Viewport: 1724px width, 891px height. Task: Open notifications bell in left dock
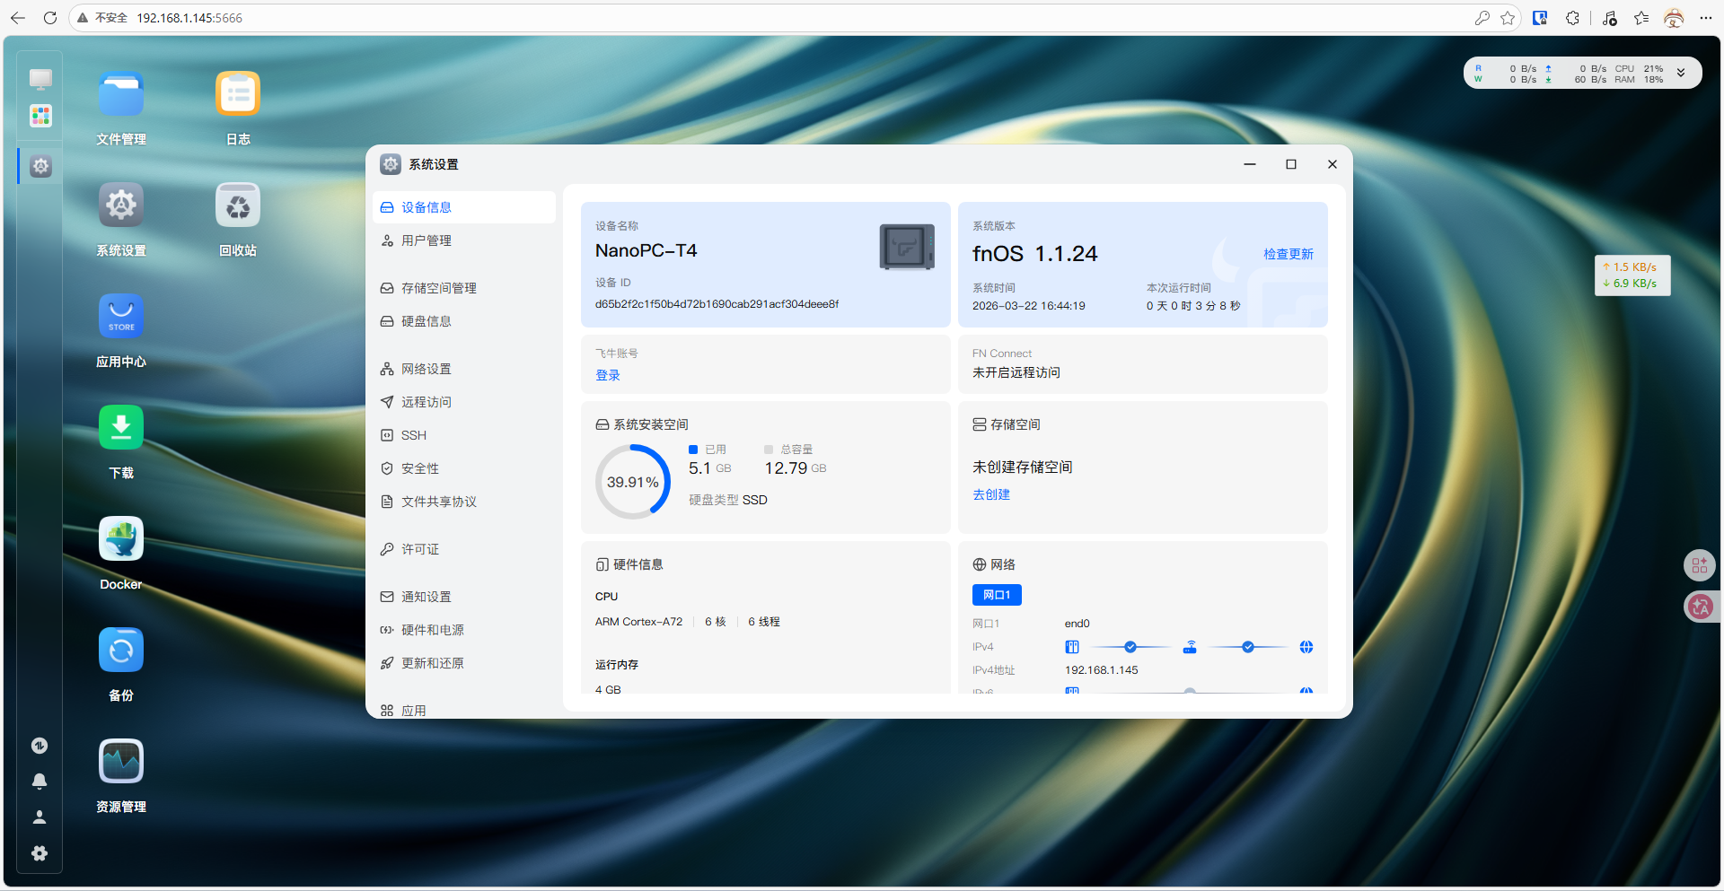(40, 782)
